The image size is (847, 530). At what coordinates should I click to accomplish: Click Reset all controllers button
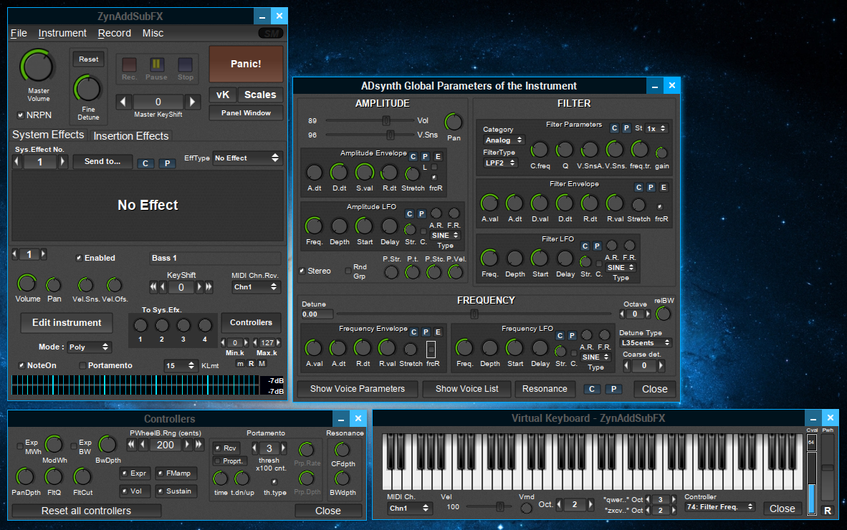(x=87, y=511)
